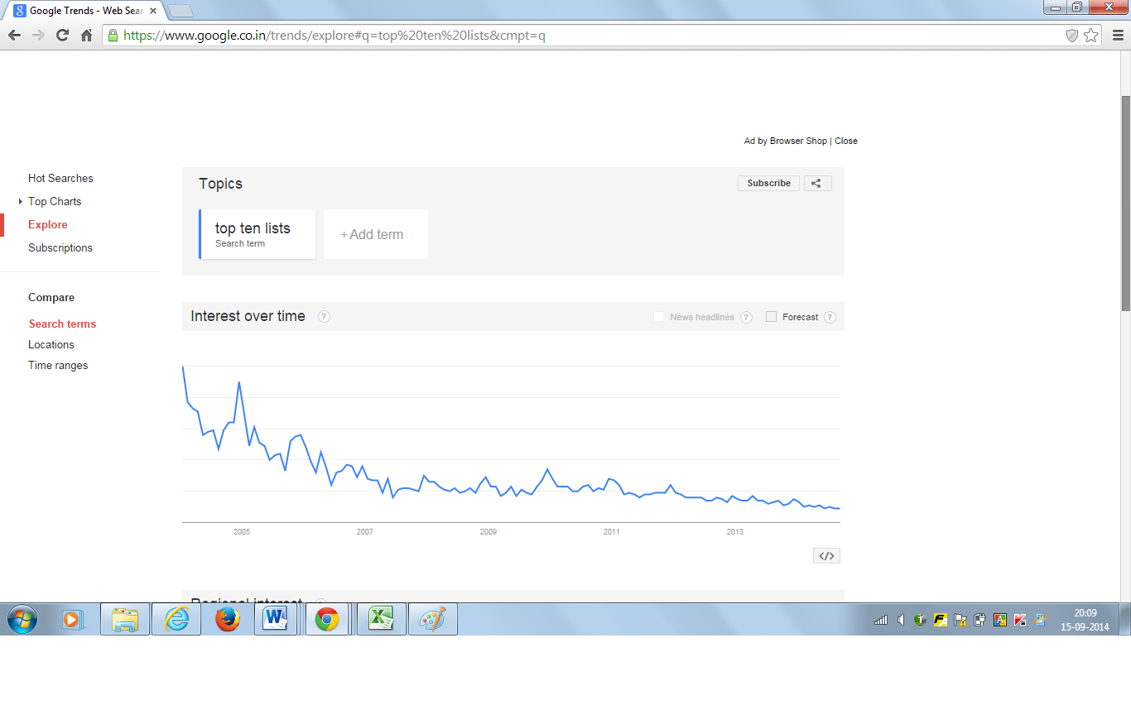Viewport: 1131px width, 705px height.
Task: Click the 2009 x-axis label
Action: point(488,532)
